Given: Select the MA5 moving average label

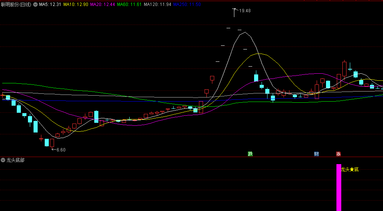Looking at the screenshot, I should [50, 4].
